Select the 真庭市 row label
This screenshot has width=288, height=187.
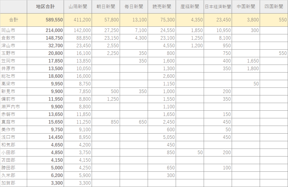click(14, 122)
